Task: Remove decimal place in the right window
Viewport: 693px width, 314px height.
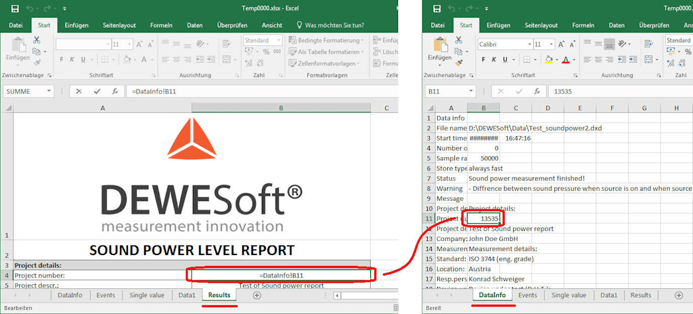Action: tap(682, 63)
